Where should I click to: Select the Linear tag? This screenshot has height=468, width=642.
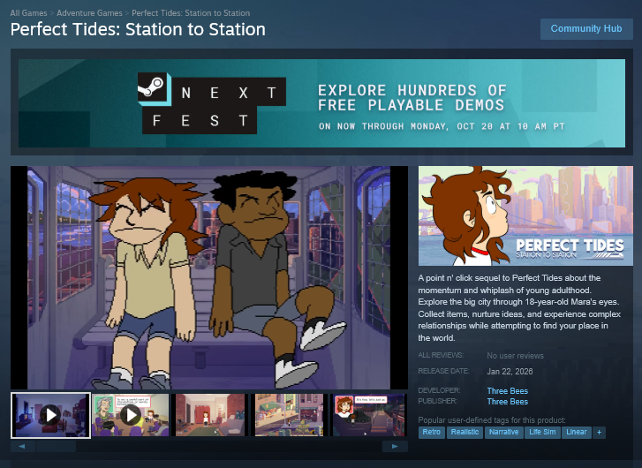pos(577,433)
